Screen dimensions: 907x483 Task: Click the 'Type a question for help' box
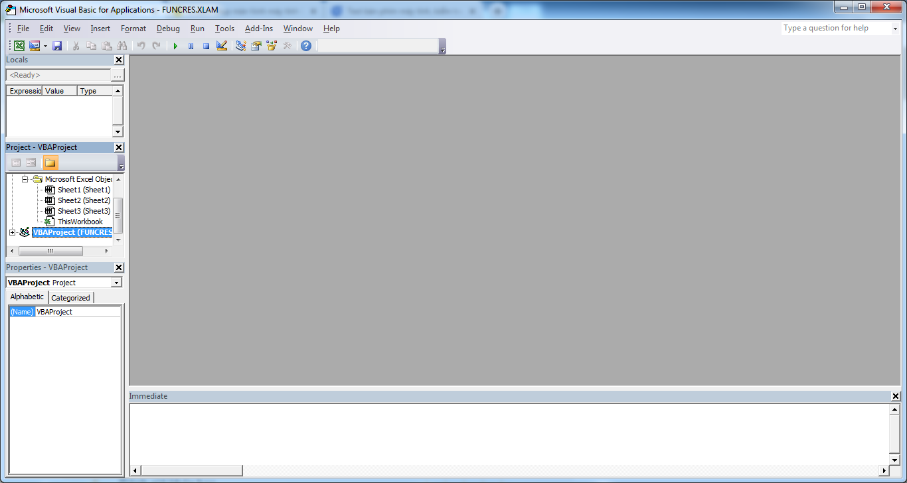[835, 28]
